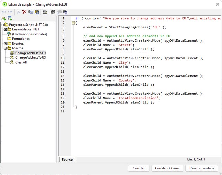Collapse the Proyecto root tree node
Image resolution: width=222 pixels, height=175 pixels.
click(x=2, y=25)
